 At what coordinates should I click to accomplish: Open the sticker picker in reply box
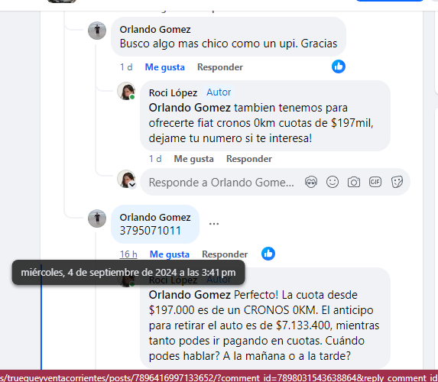(x=397, y=183)
